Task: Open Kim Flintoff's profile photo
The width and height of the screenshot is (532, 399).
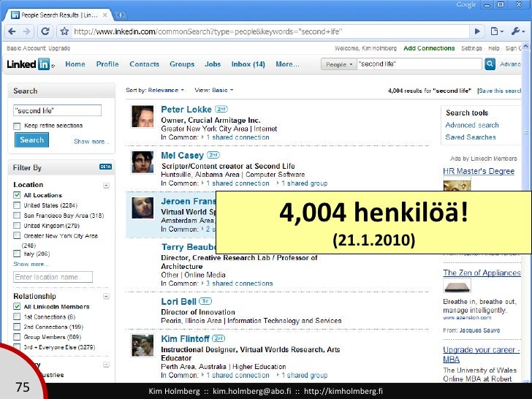Action: point(142,346)
